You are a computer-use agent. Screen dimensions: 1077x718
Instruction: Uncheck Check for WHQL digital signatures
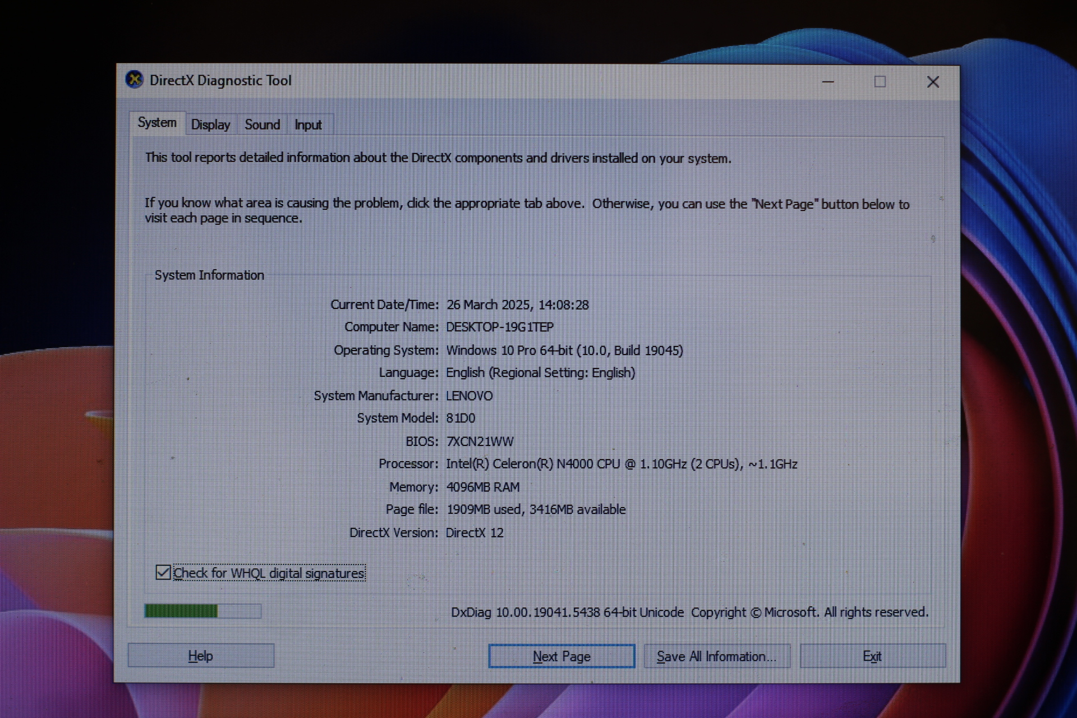tap(163, 572)
